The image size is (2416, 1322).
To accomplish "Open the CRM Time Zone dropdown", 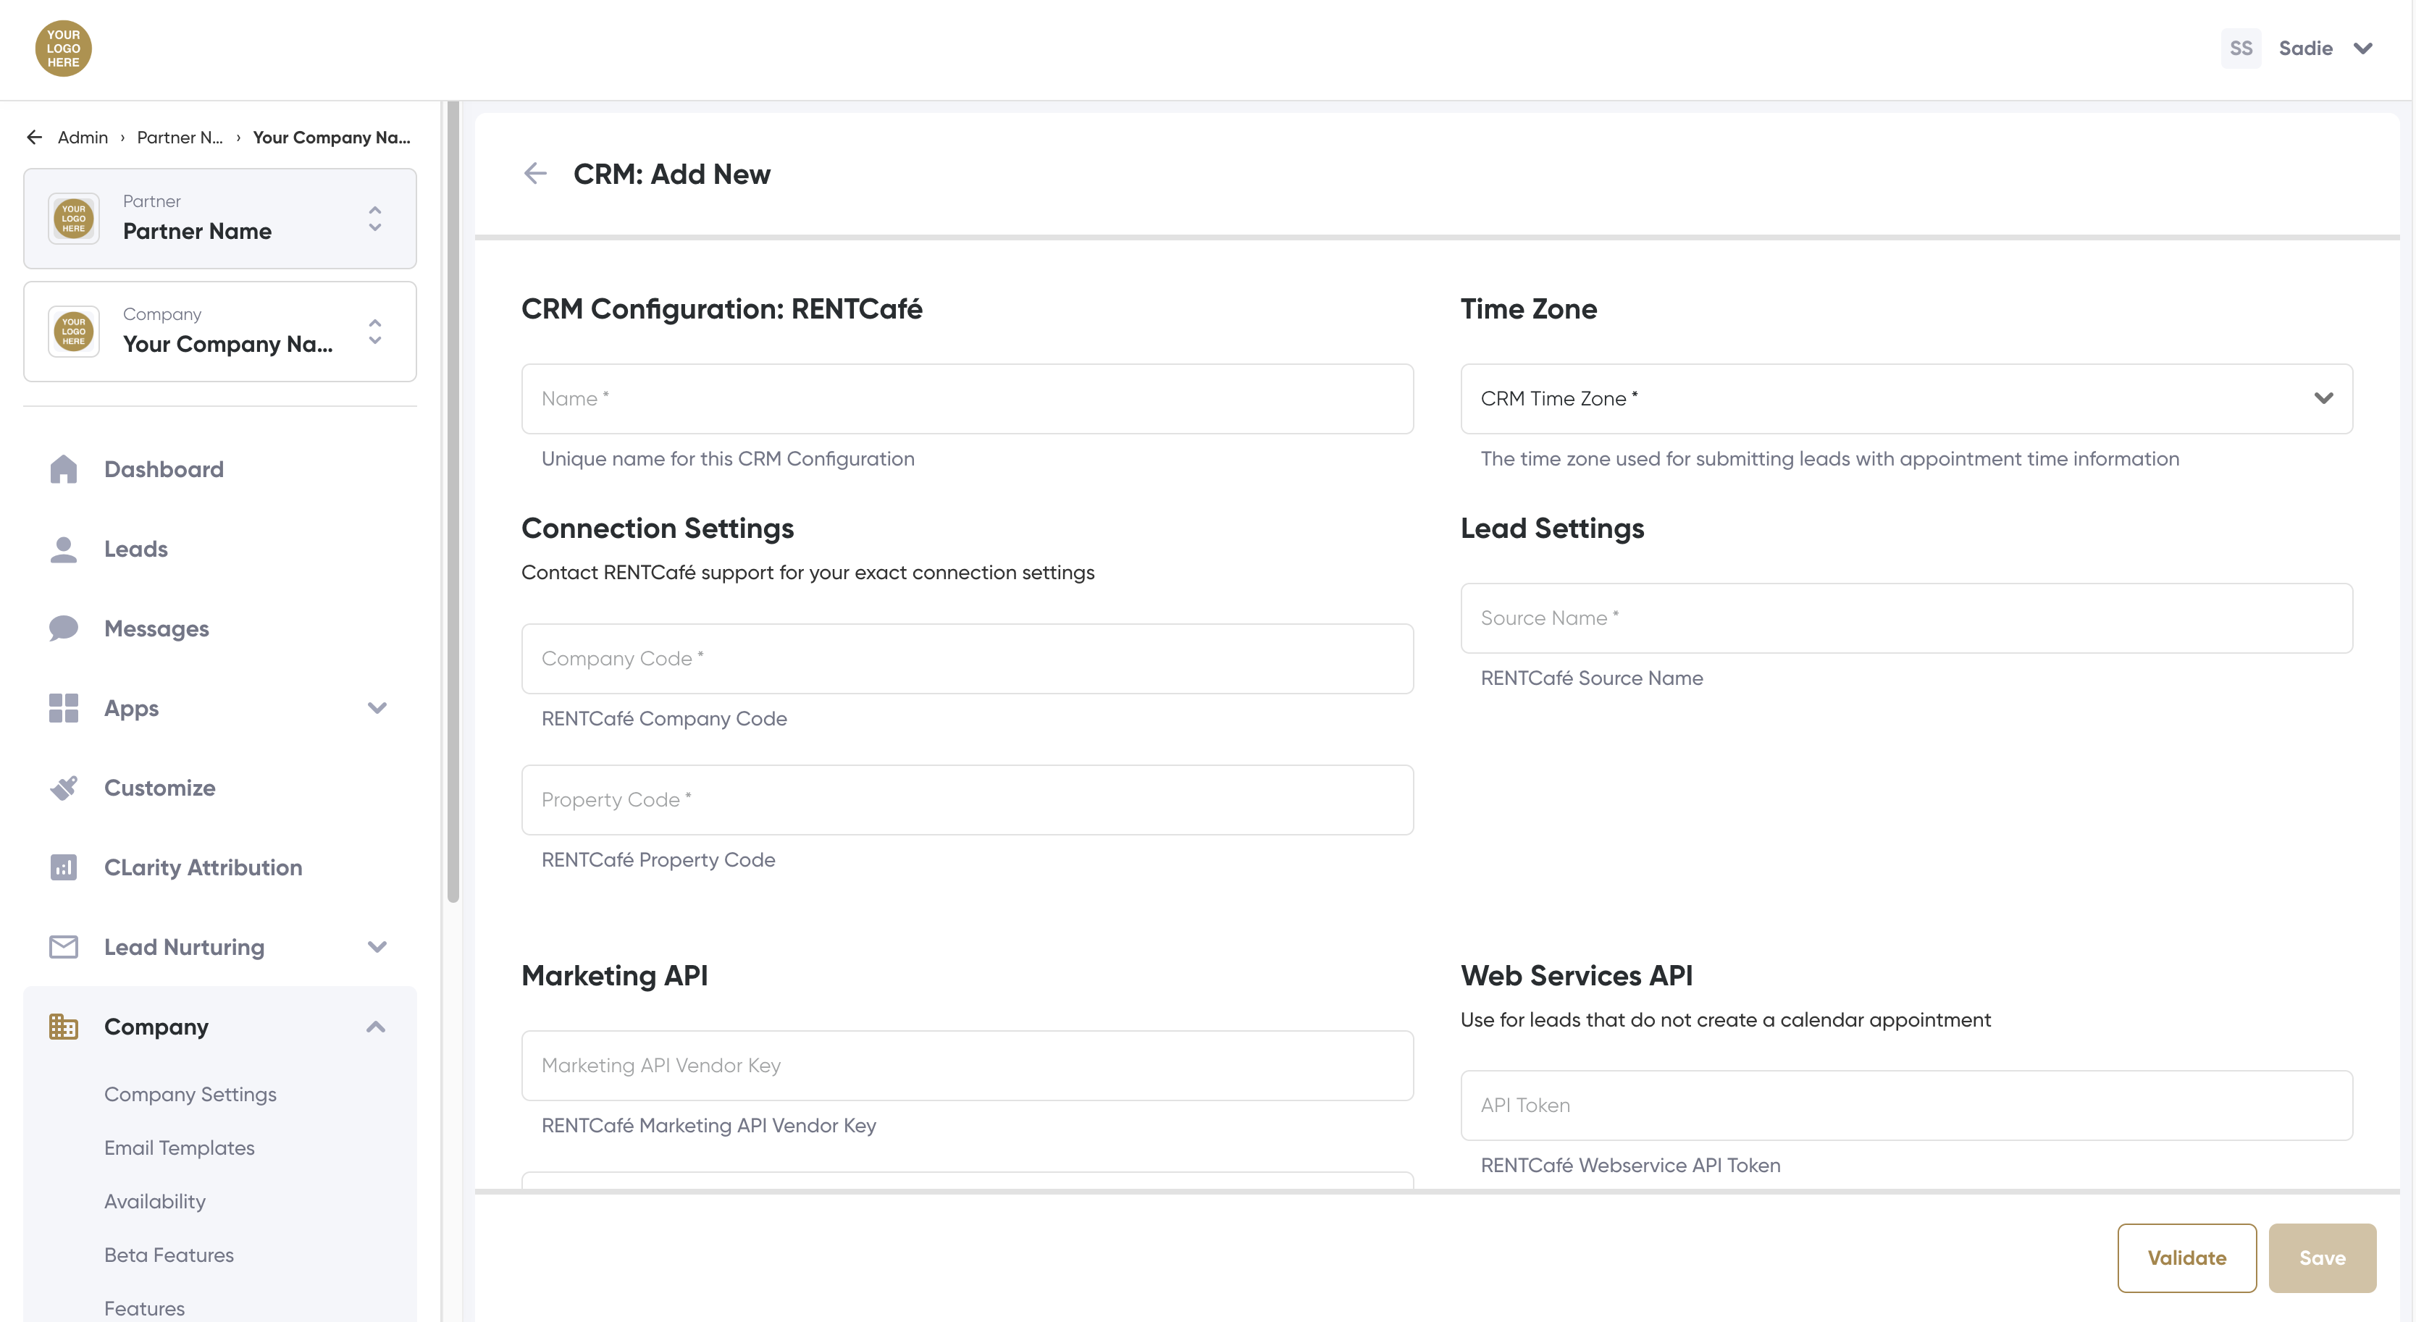I will pyautogui.click(x=1906, y=398).
